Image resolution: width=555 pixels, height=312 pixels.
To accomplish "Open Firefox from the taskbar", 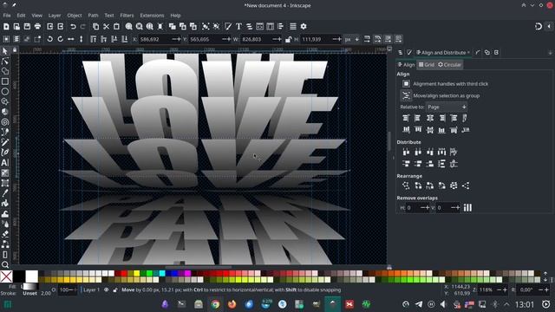I will click(232, 304).
